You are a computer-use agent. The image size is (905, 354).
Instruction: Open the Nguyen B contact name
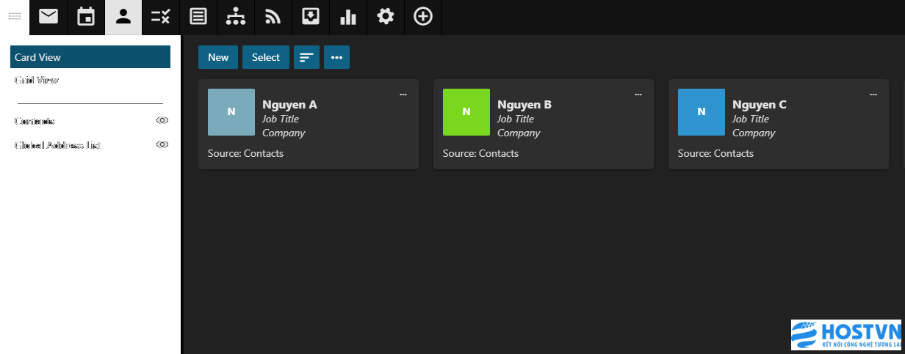tap(524, 105)
